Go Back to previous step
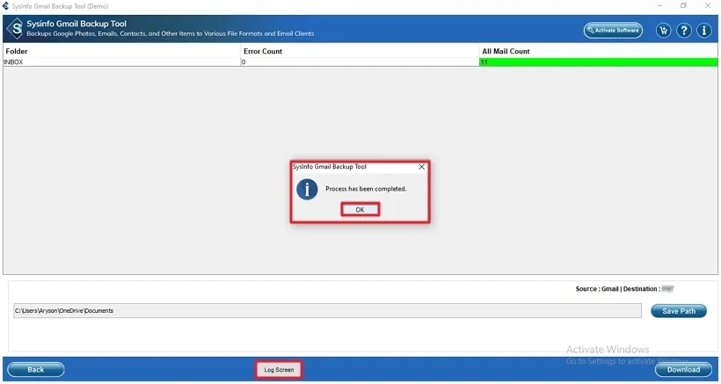 (x=36, y=370)
